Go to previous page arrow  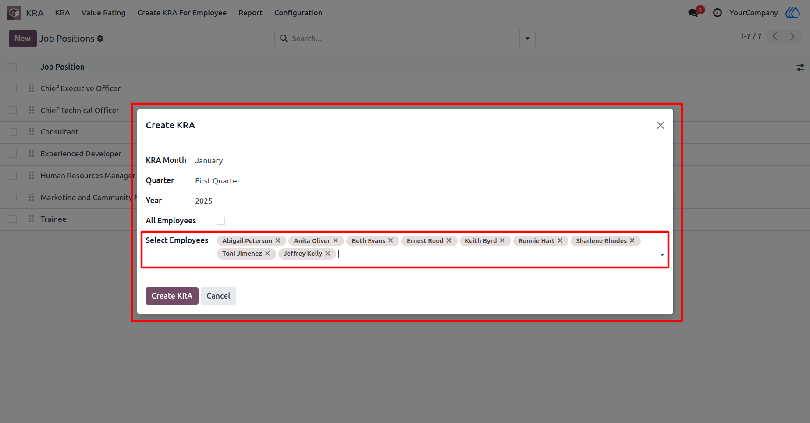[775, 36]
